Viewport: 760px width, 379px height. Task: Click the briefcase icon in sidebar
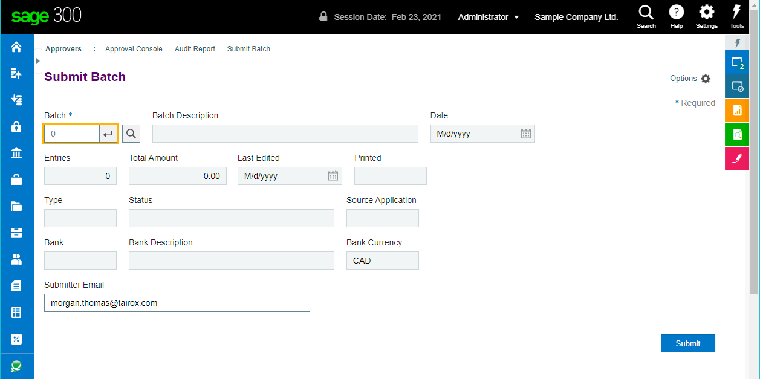[16, 180]
